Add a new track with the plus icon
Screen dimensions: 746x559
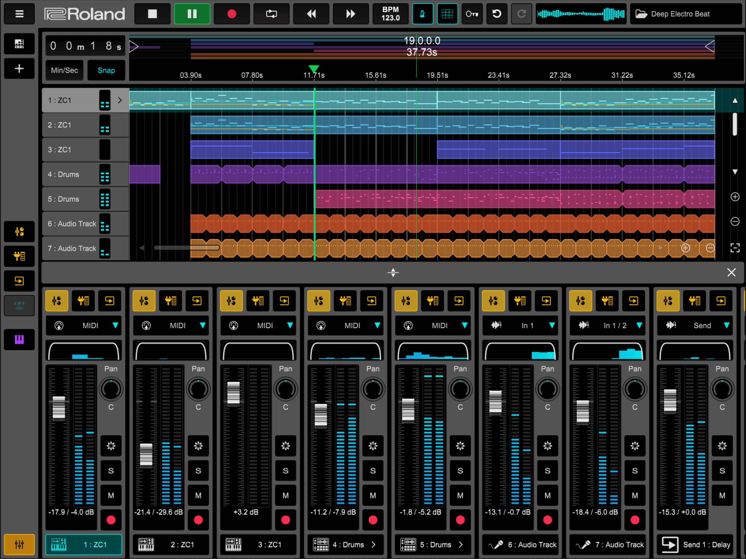click(19, 69)
